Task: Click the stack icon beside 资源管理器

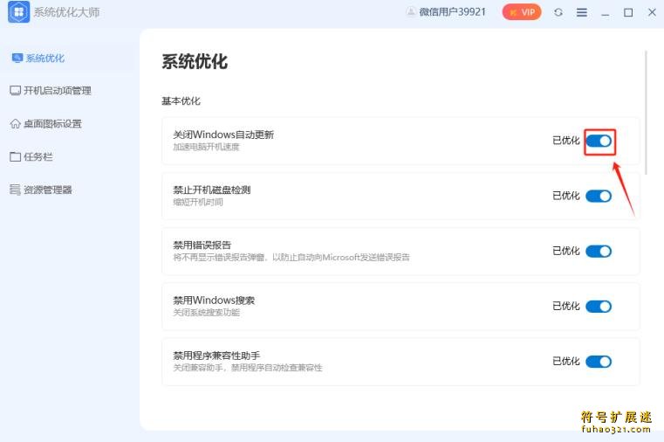Action: pyautogui.click(x=15, y=190)
